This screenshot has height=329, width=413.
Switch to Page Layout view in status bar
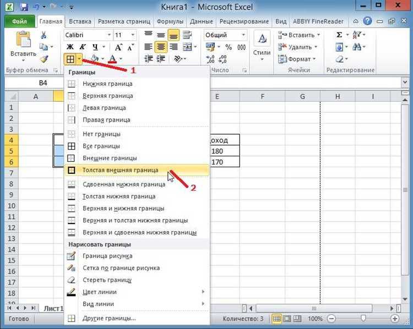(x=287, y=319)
